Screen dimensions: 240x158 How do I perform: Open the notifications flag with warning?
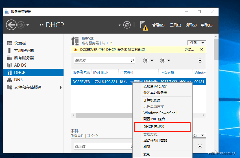coord(144,25)
